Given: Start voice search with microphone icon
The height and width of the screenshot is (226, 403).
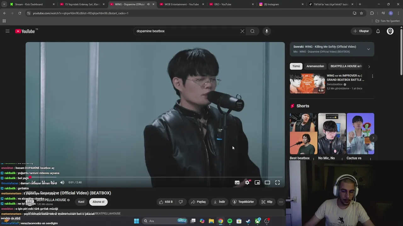Looking at the screenshot, I should pyautogui.click(x=267, y=31).
